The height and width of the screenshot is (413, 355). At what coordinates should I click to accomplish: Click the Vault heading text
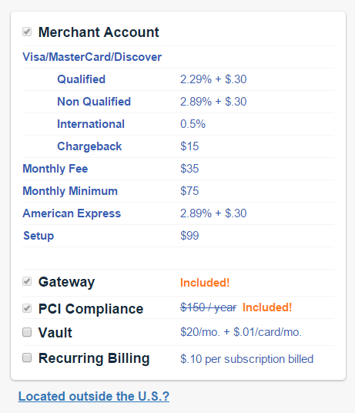click(x=55, y=332)
